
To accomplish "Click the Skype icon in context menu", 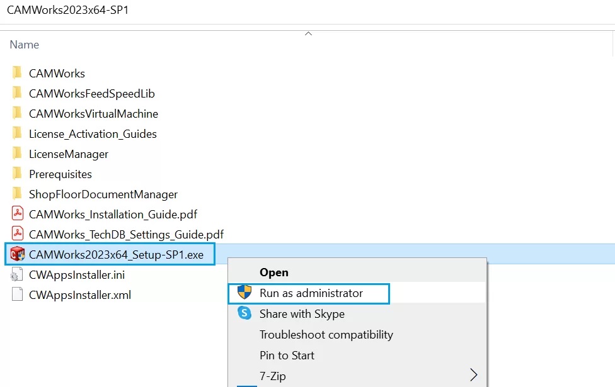I will 244,313.
